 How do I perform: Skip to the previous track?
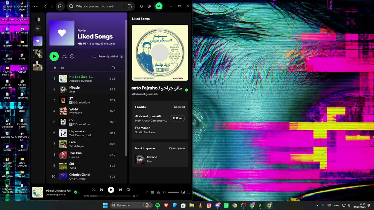coord(102,190)
